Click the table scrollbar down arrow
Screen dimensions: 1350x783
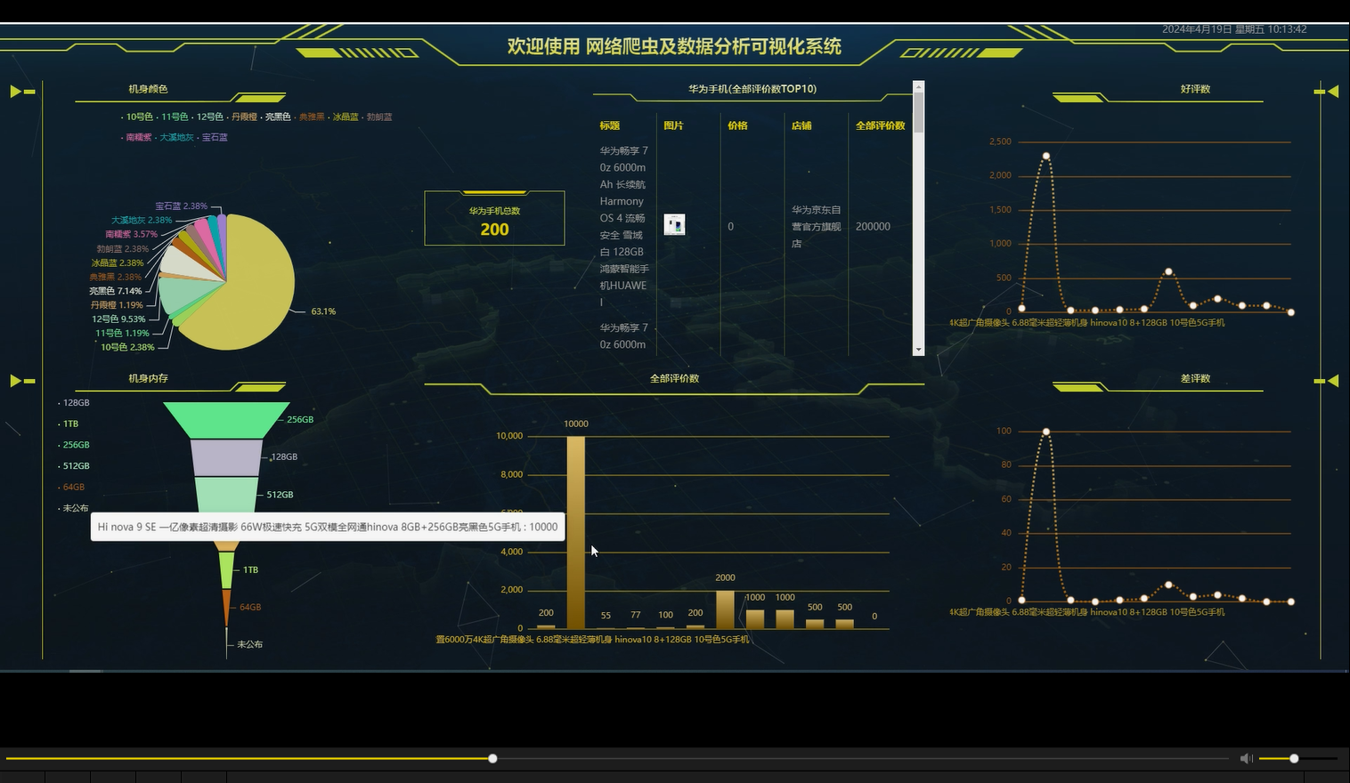(x=919, y=350)
